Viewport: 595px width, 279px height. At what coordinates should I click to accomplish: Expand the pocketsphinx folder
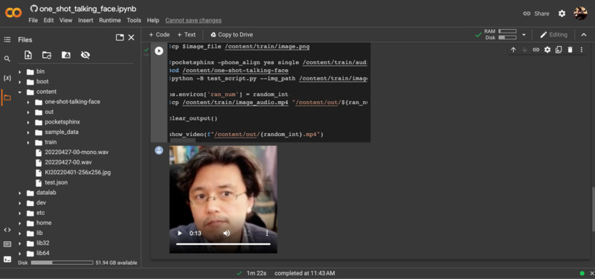[x=28, y=122]
